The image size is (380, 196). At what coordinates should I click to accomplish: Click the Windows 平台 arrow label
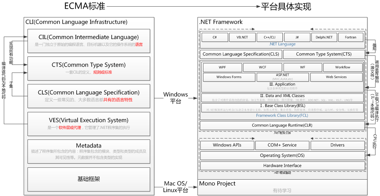(x=176, y=98)
